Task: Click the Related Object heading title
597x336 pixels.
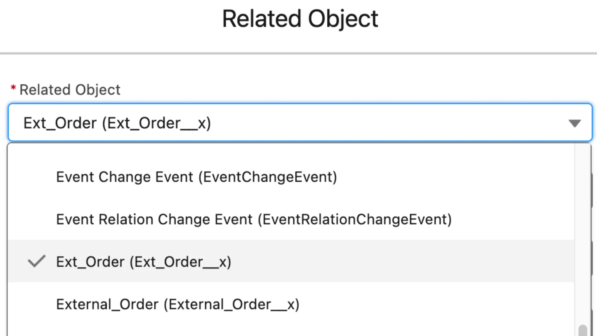Action: click(x=300, y=19)
